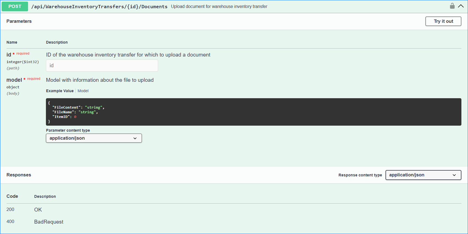Image resolution: width=468 pixels, height=234 pixels.
Task: Click the Upload document summary text
Action: coord(219,7)
